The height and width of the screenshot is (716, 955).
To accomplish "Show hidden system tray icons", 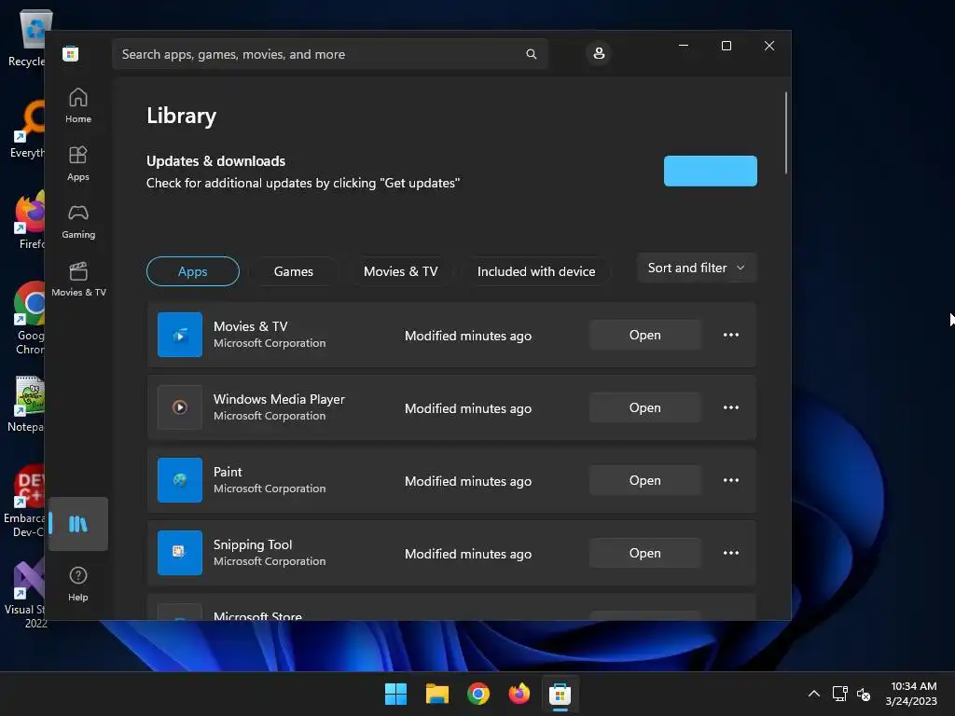I will click(x=813, y=694).
